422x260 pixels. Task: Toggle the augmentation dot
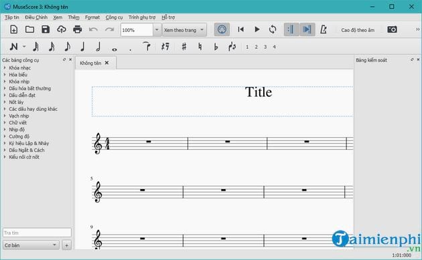130,49
